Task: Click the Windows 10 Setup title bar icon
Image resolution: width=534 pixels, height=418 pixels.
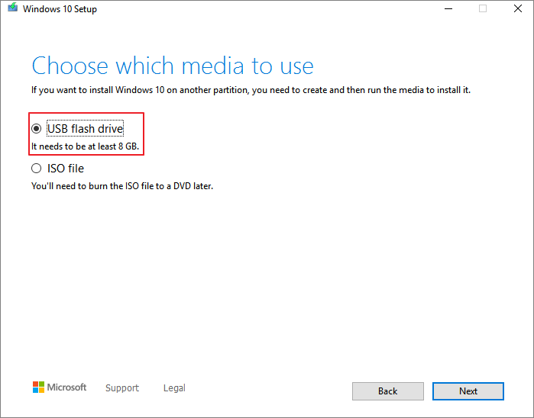Action: pos(11,9)
